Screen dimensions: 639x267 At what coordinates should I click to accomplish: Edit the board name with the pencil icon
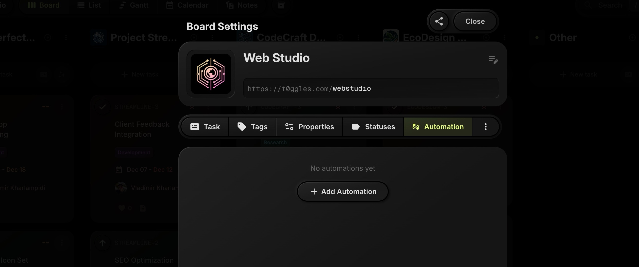(493, 60)
